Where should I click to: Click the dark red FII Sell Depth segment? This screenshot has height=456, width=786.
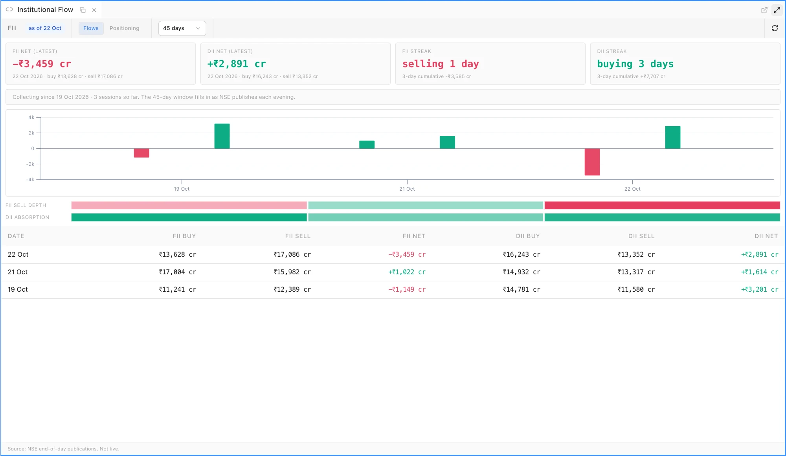pyautogui.click(x=662, y=205)
